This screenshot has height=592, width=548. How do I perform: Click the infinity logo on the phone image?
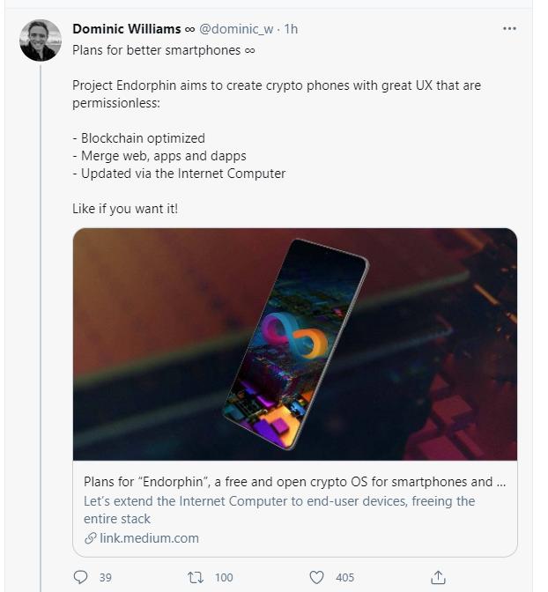point(293,337)
